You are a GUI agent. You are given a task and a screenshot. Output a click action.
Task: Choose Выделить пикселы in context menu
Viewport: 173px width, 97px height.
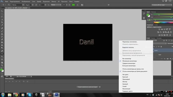(x=128, y=47)
